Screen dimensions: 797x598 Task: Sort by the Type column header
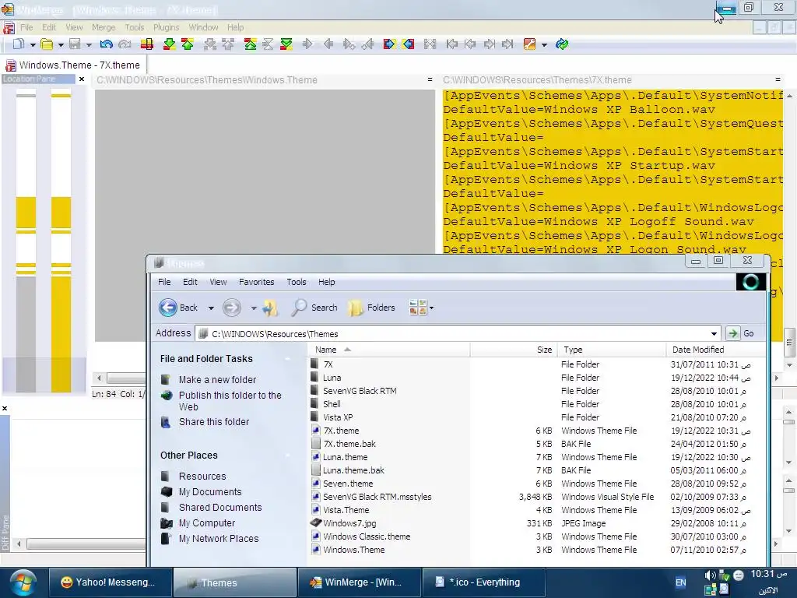[612, 350]
